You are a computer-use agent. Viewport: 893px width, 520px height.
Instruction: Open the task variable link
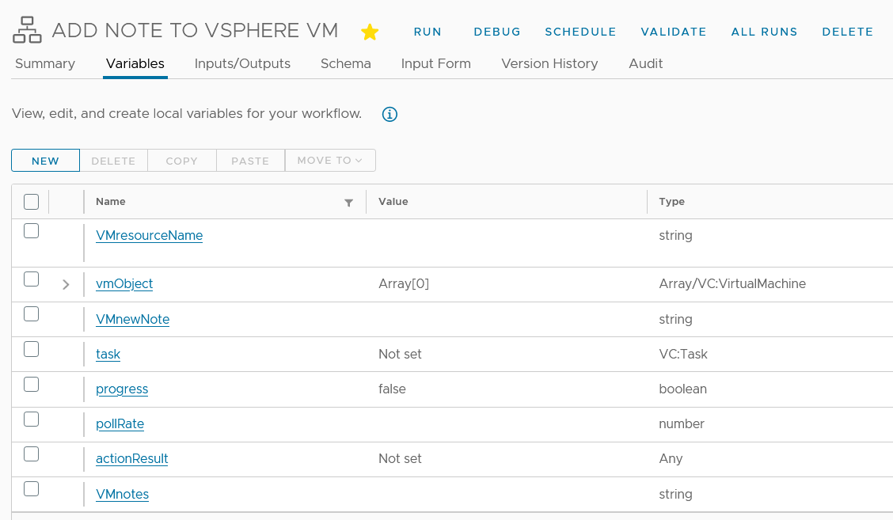tap(108, 354)
